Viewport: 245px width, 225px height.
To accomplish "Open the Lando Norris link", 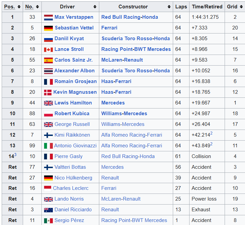I will coord(69,199).
